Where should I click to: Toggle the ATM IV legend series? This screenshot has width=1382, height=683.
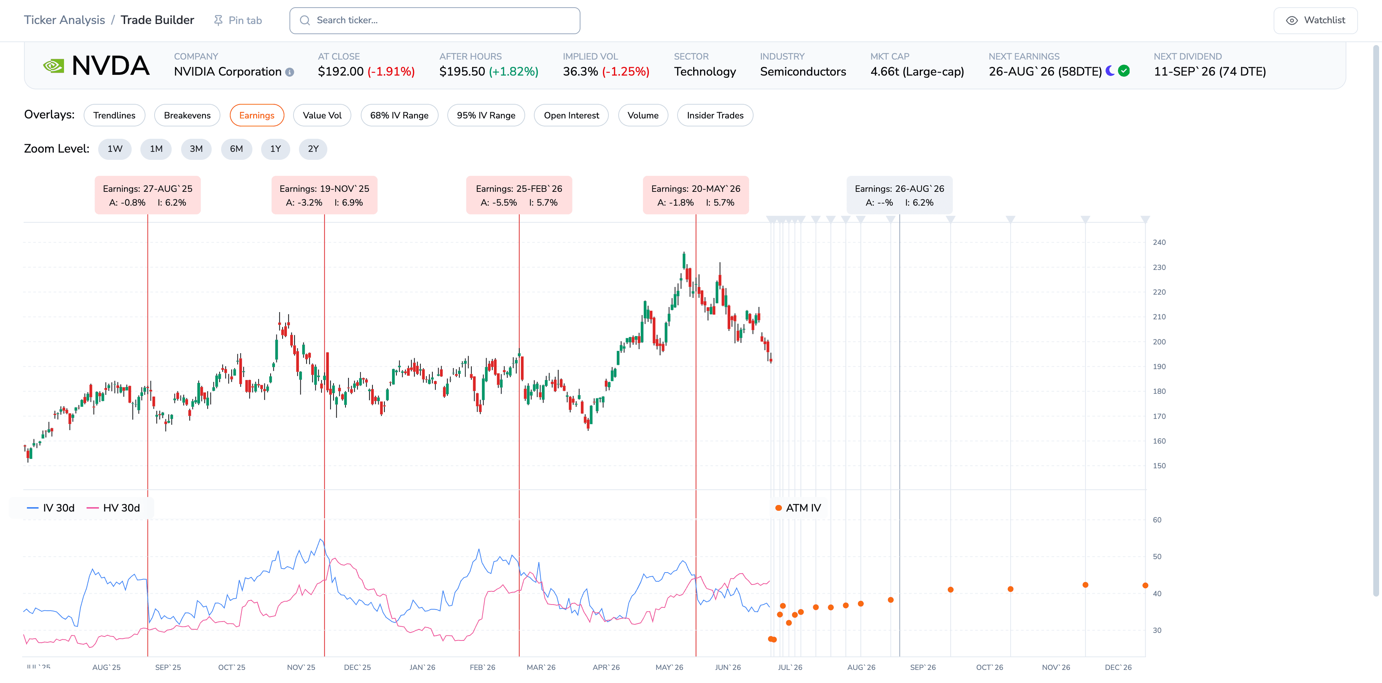point(798,508)
